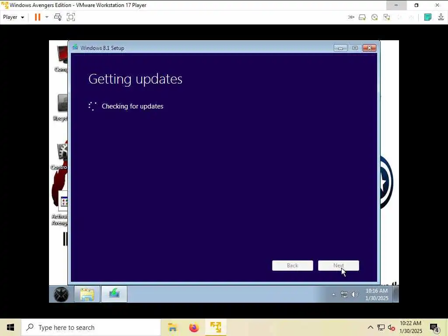The width and height of the screenshot is (448, 336).
Task: Click the Type here to search box
Action: click(x=91, y=327)
